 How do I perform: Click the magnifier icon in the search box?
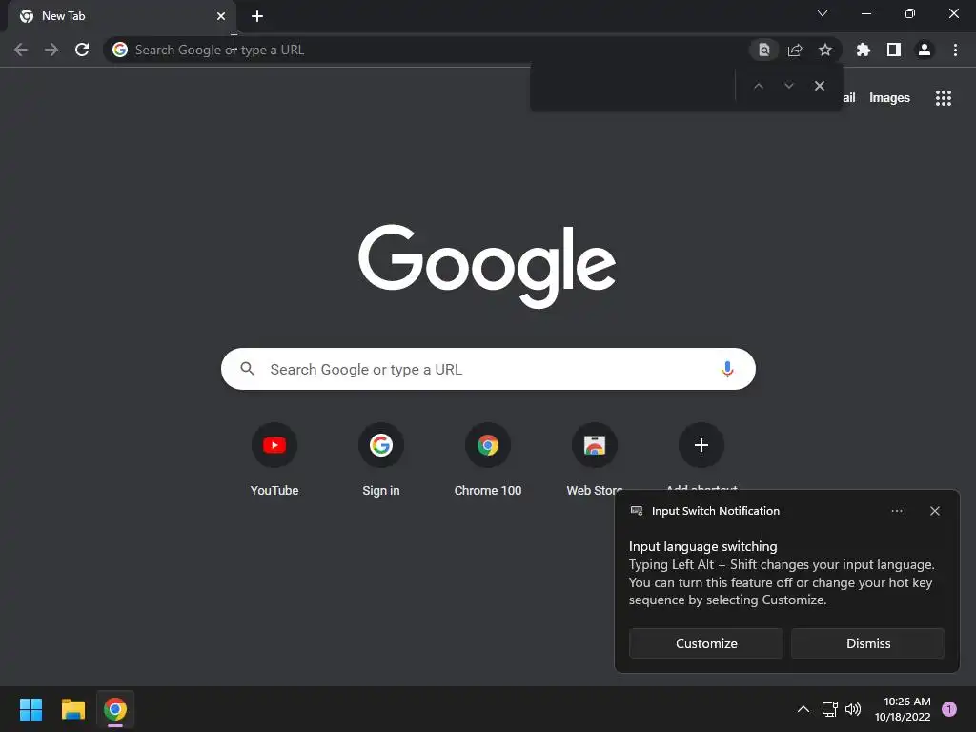click(248, 369)
